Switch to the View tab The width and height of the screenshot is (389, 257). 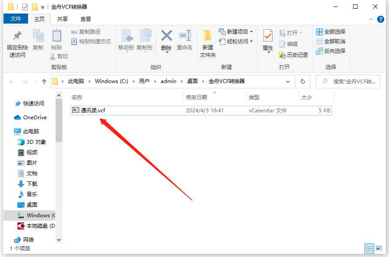86,19
